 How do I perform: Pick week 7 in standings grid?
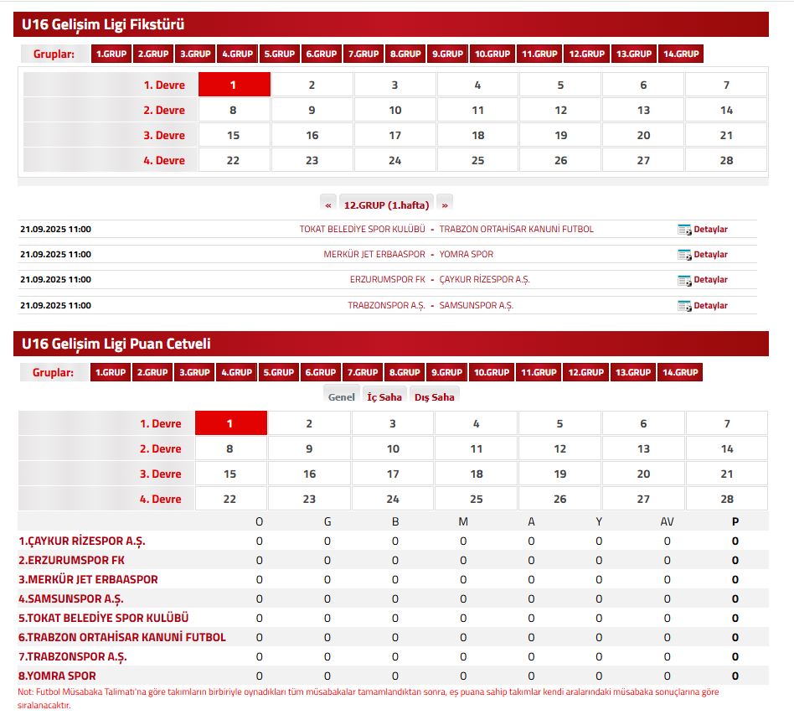726,423
